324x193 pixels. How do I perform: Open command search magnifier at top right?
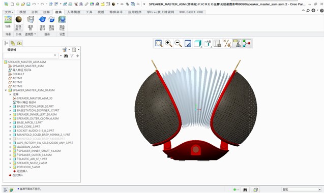click(308, 10)
